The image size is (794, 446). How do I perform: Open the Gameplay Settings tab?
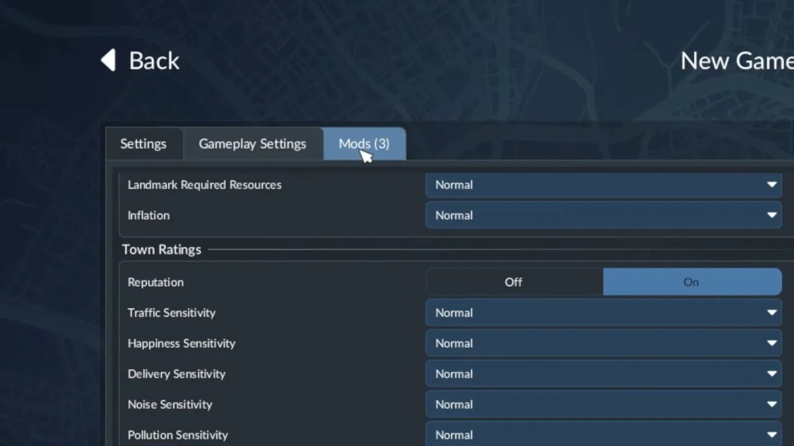point(252,144)
